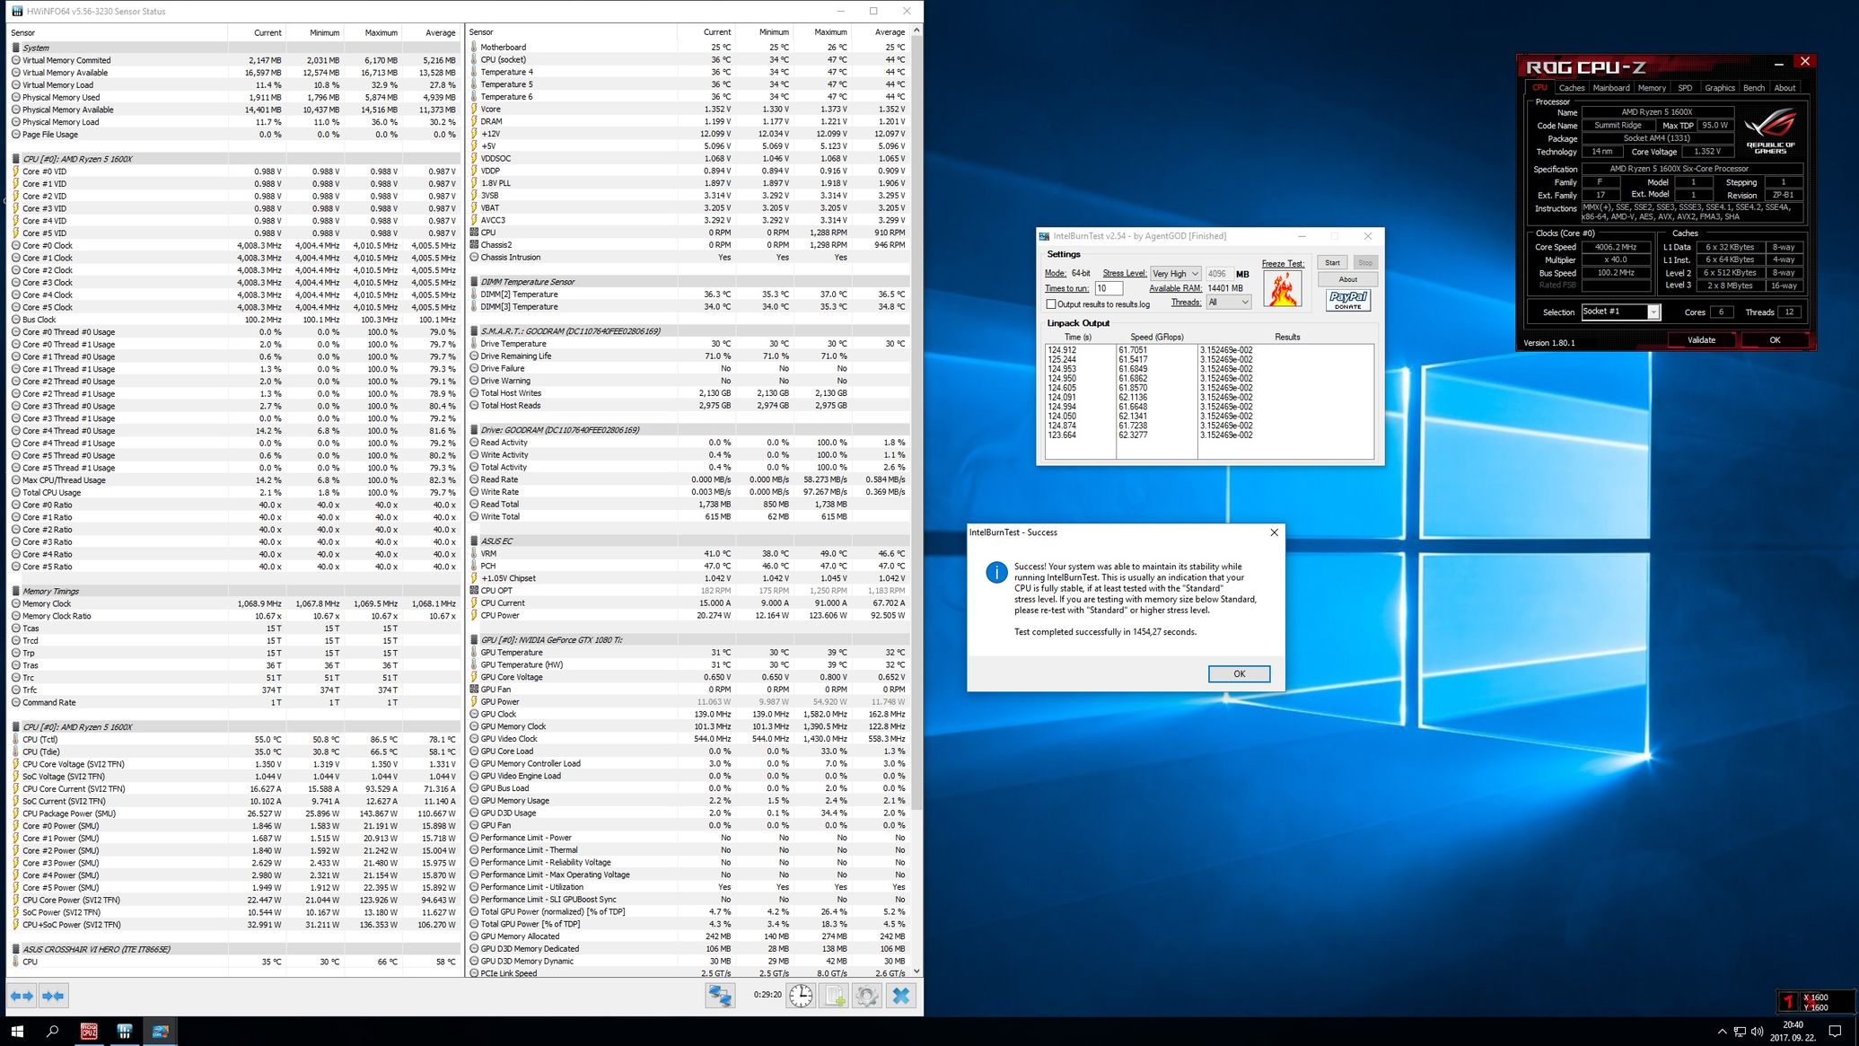
Task: Show hidden system tray icons chevron
Action: [1722, 1032]
